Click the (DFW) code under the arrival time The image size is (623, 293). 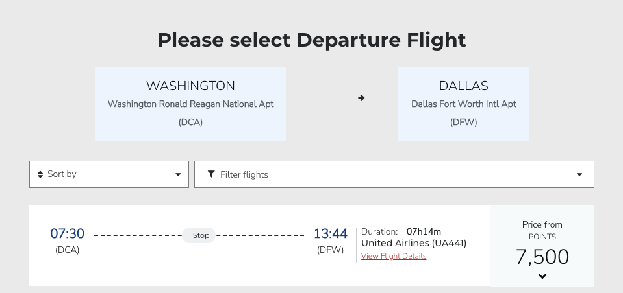pyautogui.click(x=330, y=250)
